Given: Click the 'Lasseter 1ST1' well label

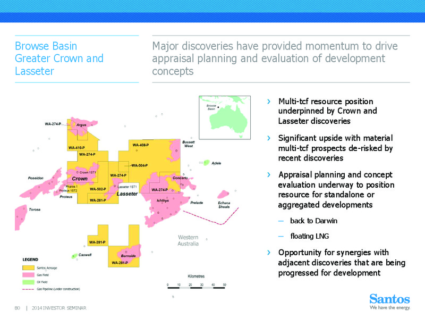Looking at the screenshot, I should (127, 187).
